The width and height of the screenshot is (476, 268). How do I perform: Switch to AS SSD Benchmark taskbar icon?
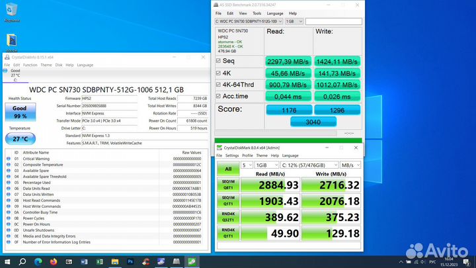pyautogui.click(x=177, y=261)
